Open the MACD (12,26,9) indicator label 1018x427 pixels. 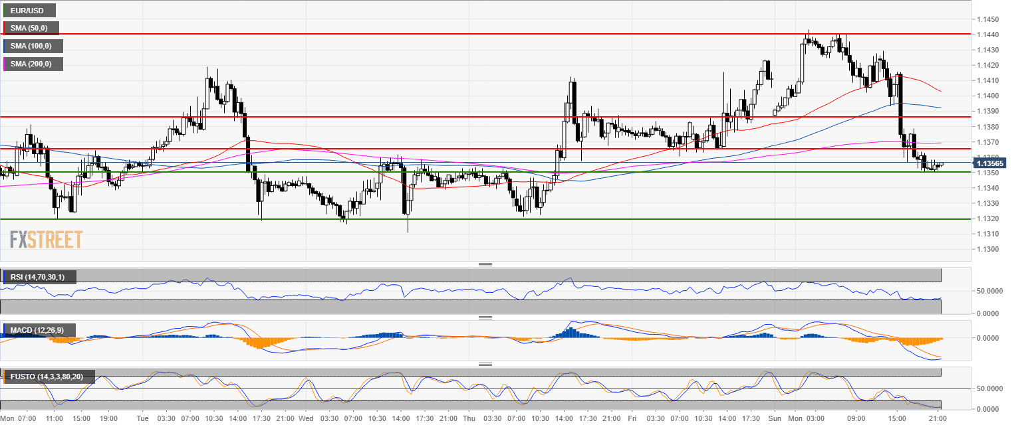pos(39,330)
